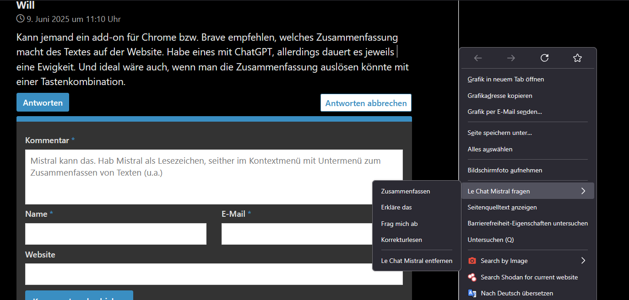This screenshot has width=629, height=300.
Task: Expand the Search by Image submenu chevron
Action: click(x=583, y=261)
